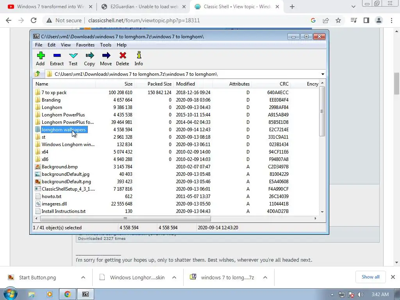Screen dimensions: 400x300
Task: Open the Chrome three-dot menu
Action: tap(391, 20)
